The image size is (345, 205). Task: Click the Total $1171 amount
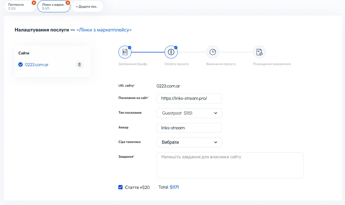[174, 187]
